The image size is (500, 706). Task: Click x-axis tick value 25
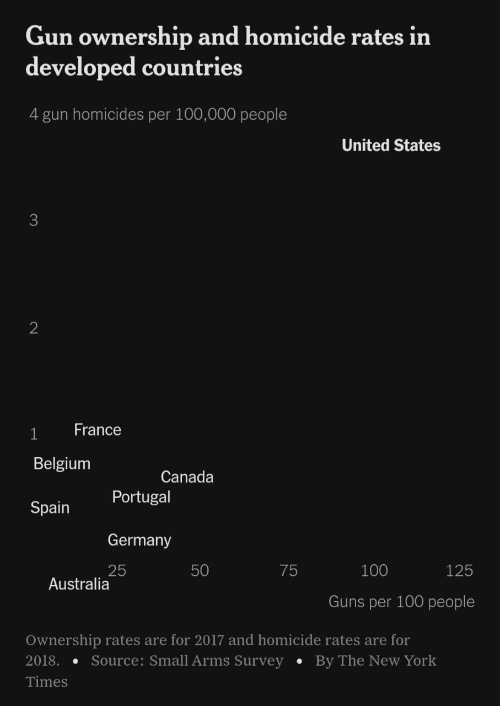tap(117, 570)
